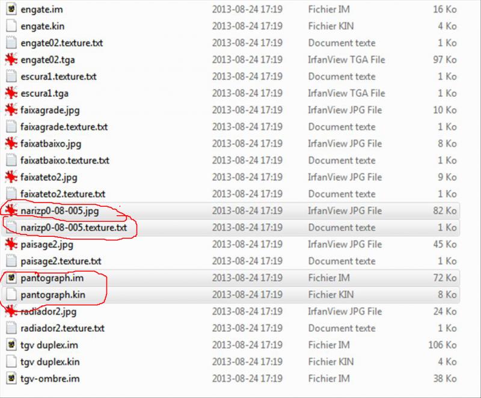Viewport: 481px width, 398px height.
Task: Select file name narizp0-08-005.jpg
Action: pyautogui.click(x=60, y=211)
